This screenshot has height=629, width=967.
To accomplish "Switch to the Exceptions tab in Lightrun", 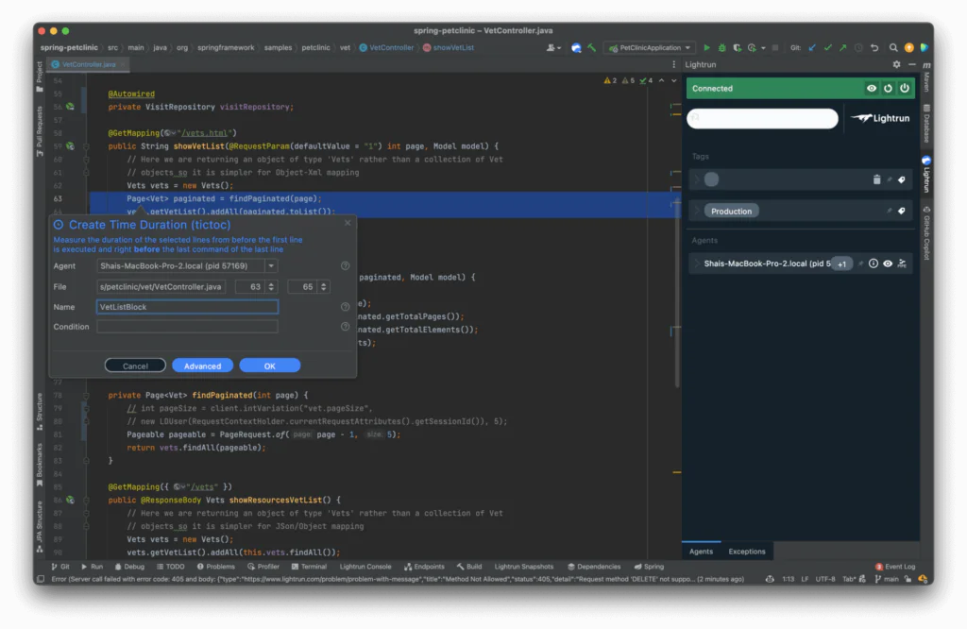I will [x=747, y=551].
